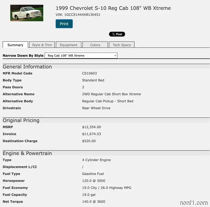Click the Fuel Economy label
Image resolution: width=210 pixels, height=207 pixels.
(15, 188)
